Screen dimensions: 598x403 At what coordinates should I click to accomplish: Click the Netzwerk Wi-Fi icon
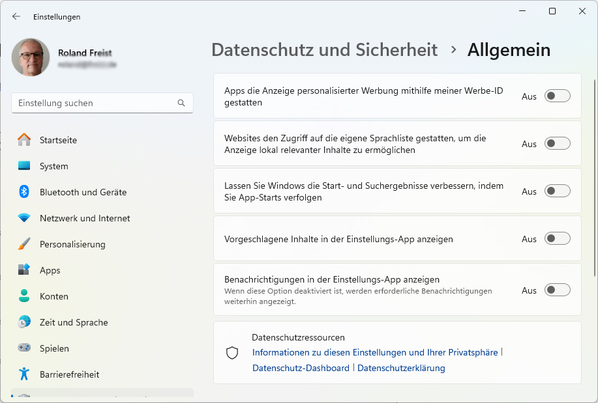[x=24, y=218]
